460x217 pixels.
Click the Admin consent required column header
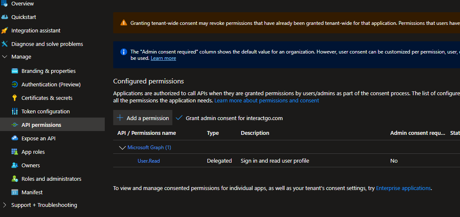click(418, 133)
